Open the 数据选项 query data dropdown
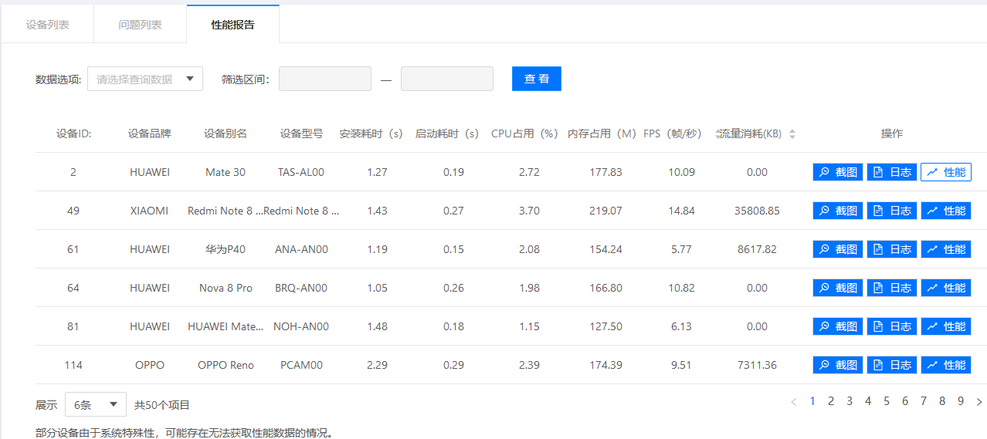 (145, 79)
